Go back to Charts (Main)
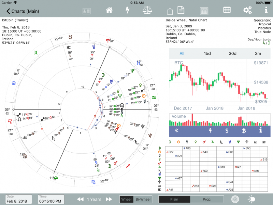 coord(23,11)
